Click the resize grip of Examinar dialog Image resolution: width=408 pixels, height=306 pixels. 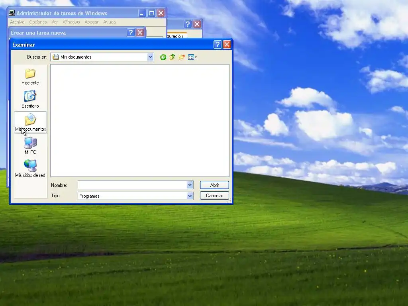pyautogui.click(x=229, y=201)
